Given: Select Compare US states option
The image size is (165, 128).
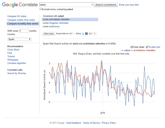Looking at the screenshot, I should [x=17, y=16].
